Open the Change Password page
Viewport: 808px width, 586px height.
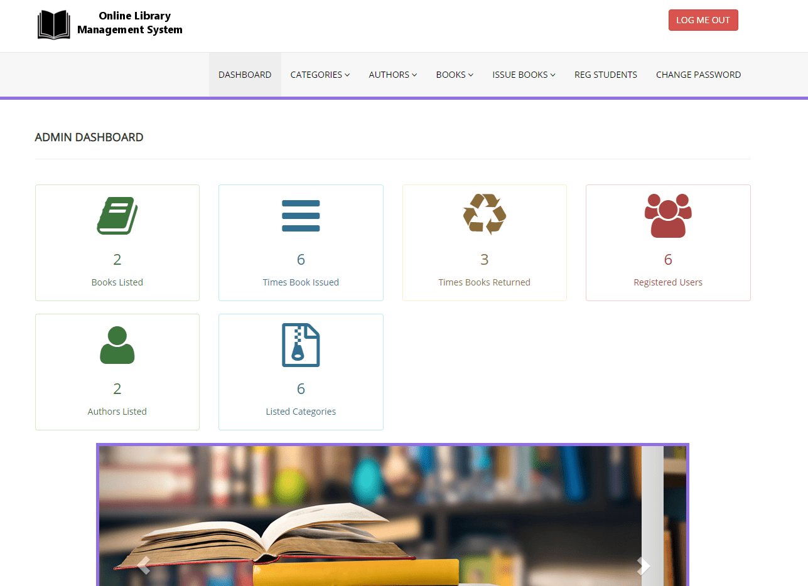[x=698, y=75]
